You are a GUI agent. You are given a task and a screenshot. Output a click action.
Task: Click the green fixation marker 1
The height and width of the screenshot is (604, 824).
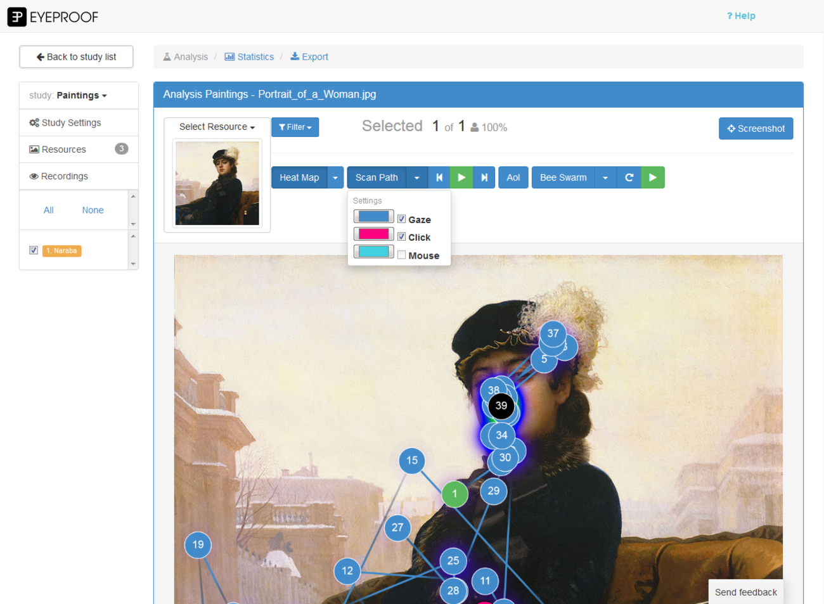coord(454,494)
